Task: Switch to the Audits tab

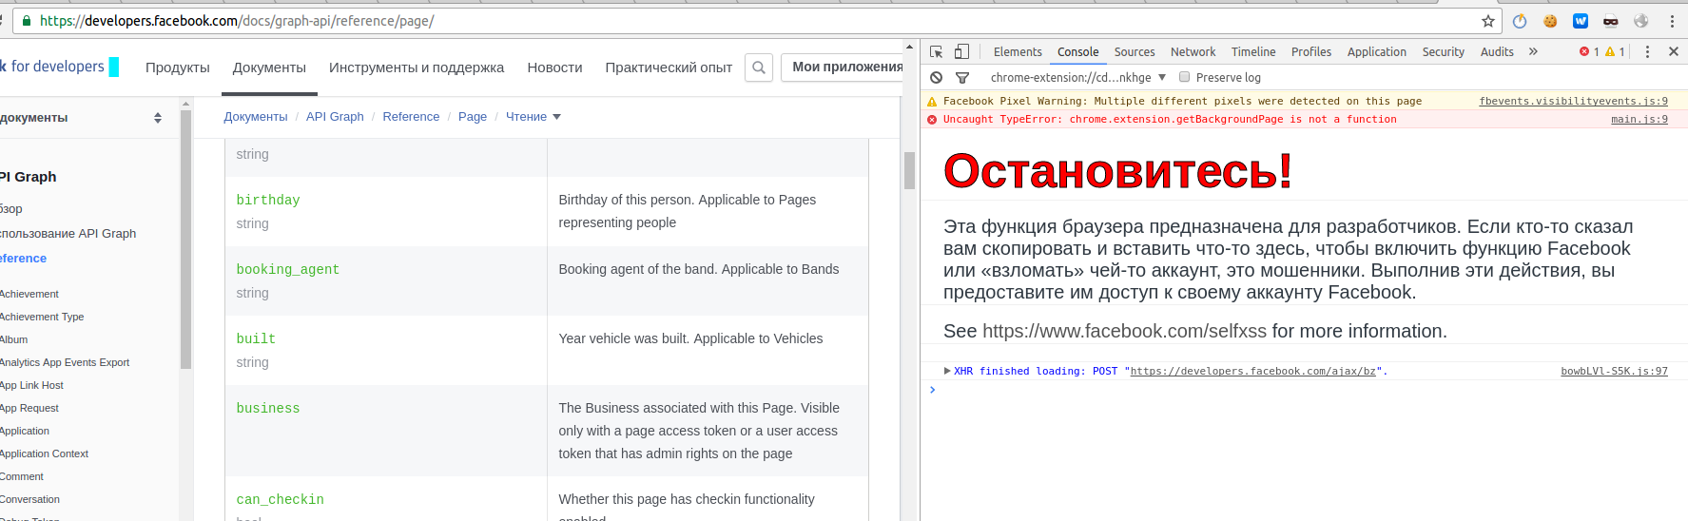Action: pos(1497,52)
